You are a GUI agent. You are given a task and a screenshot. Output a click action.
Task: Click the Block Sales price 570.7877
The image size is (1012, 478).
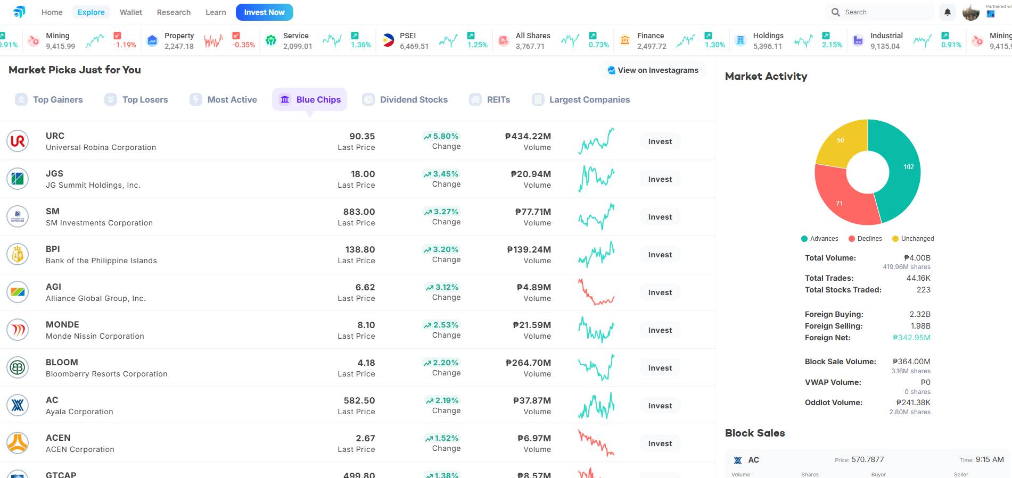click(x=867, y=459)
